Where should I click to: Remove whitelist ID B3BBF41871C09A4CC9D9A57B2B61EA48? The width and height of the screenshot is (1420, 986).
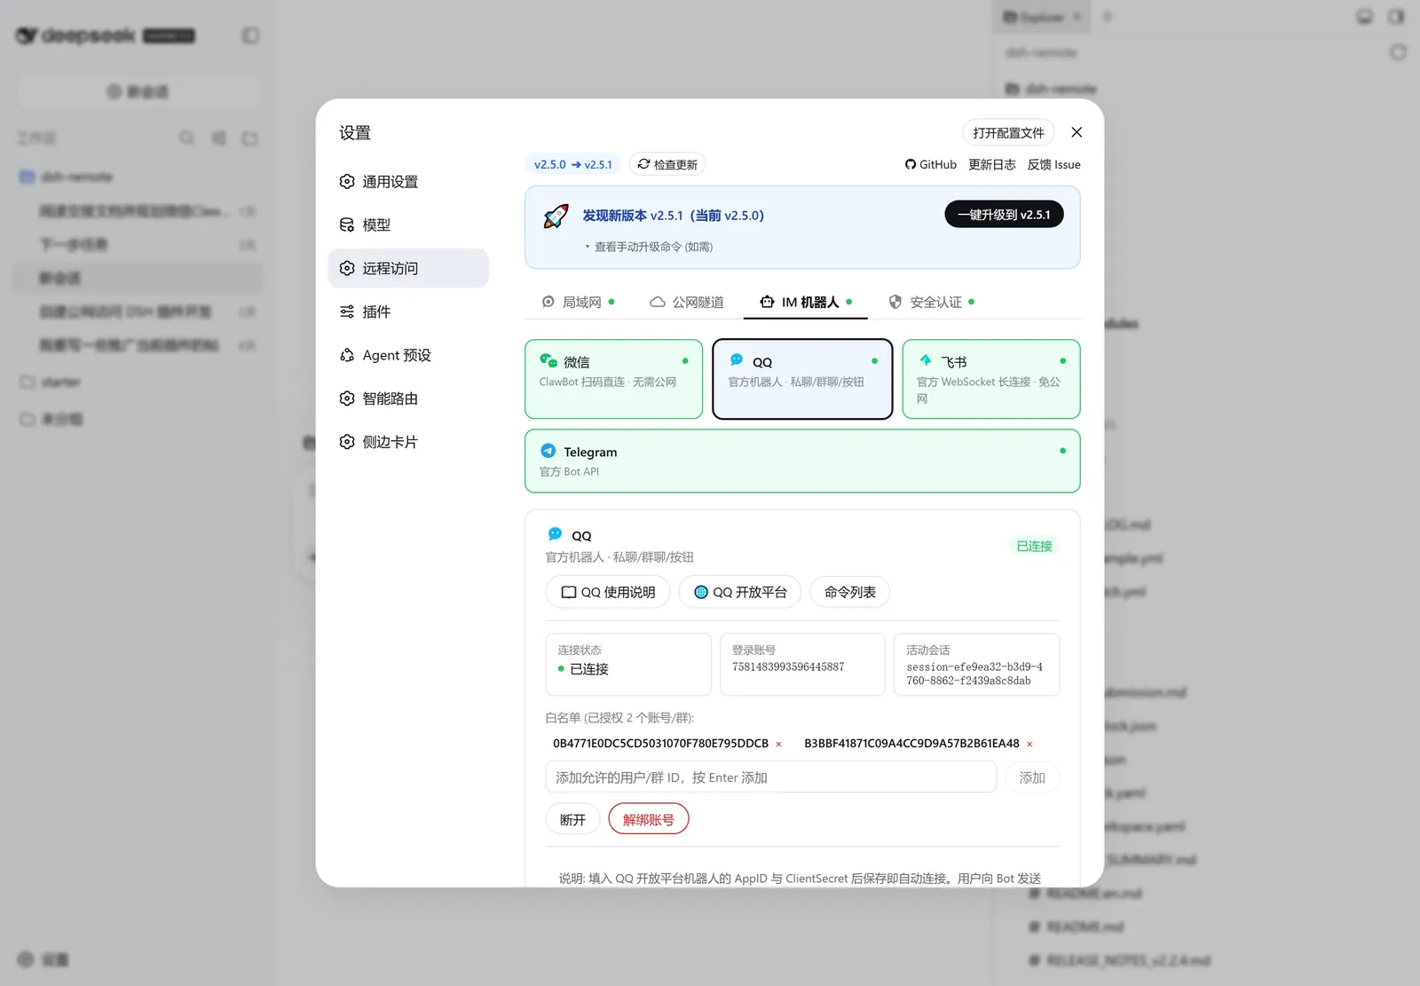(1029, 745)
